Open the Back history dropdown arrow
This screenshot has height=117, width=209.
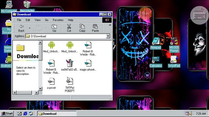pyautogui.click(x=30, y=28)
